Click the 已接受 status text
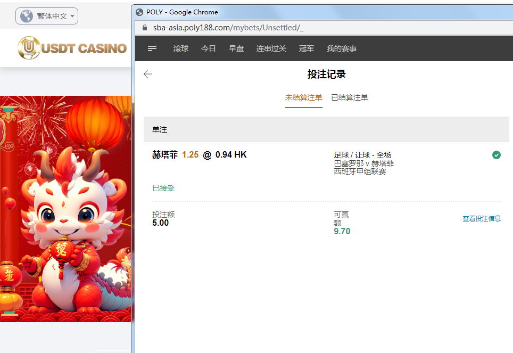The image size is (513, 353). (x=163, y=188)
